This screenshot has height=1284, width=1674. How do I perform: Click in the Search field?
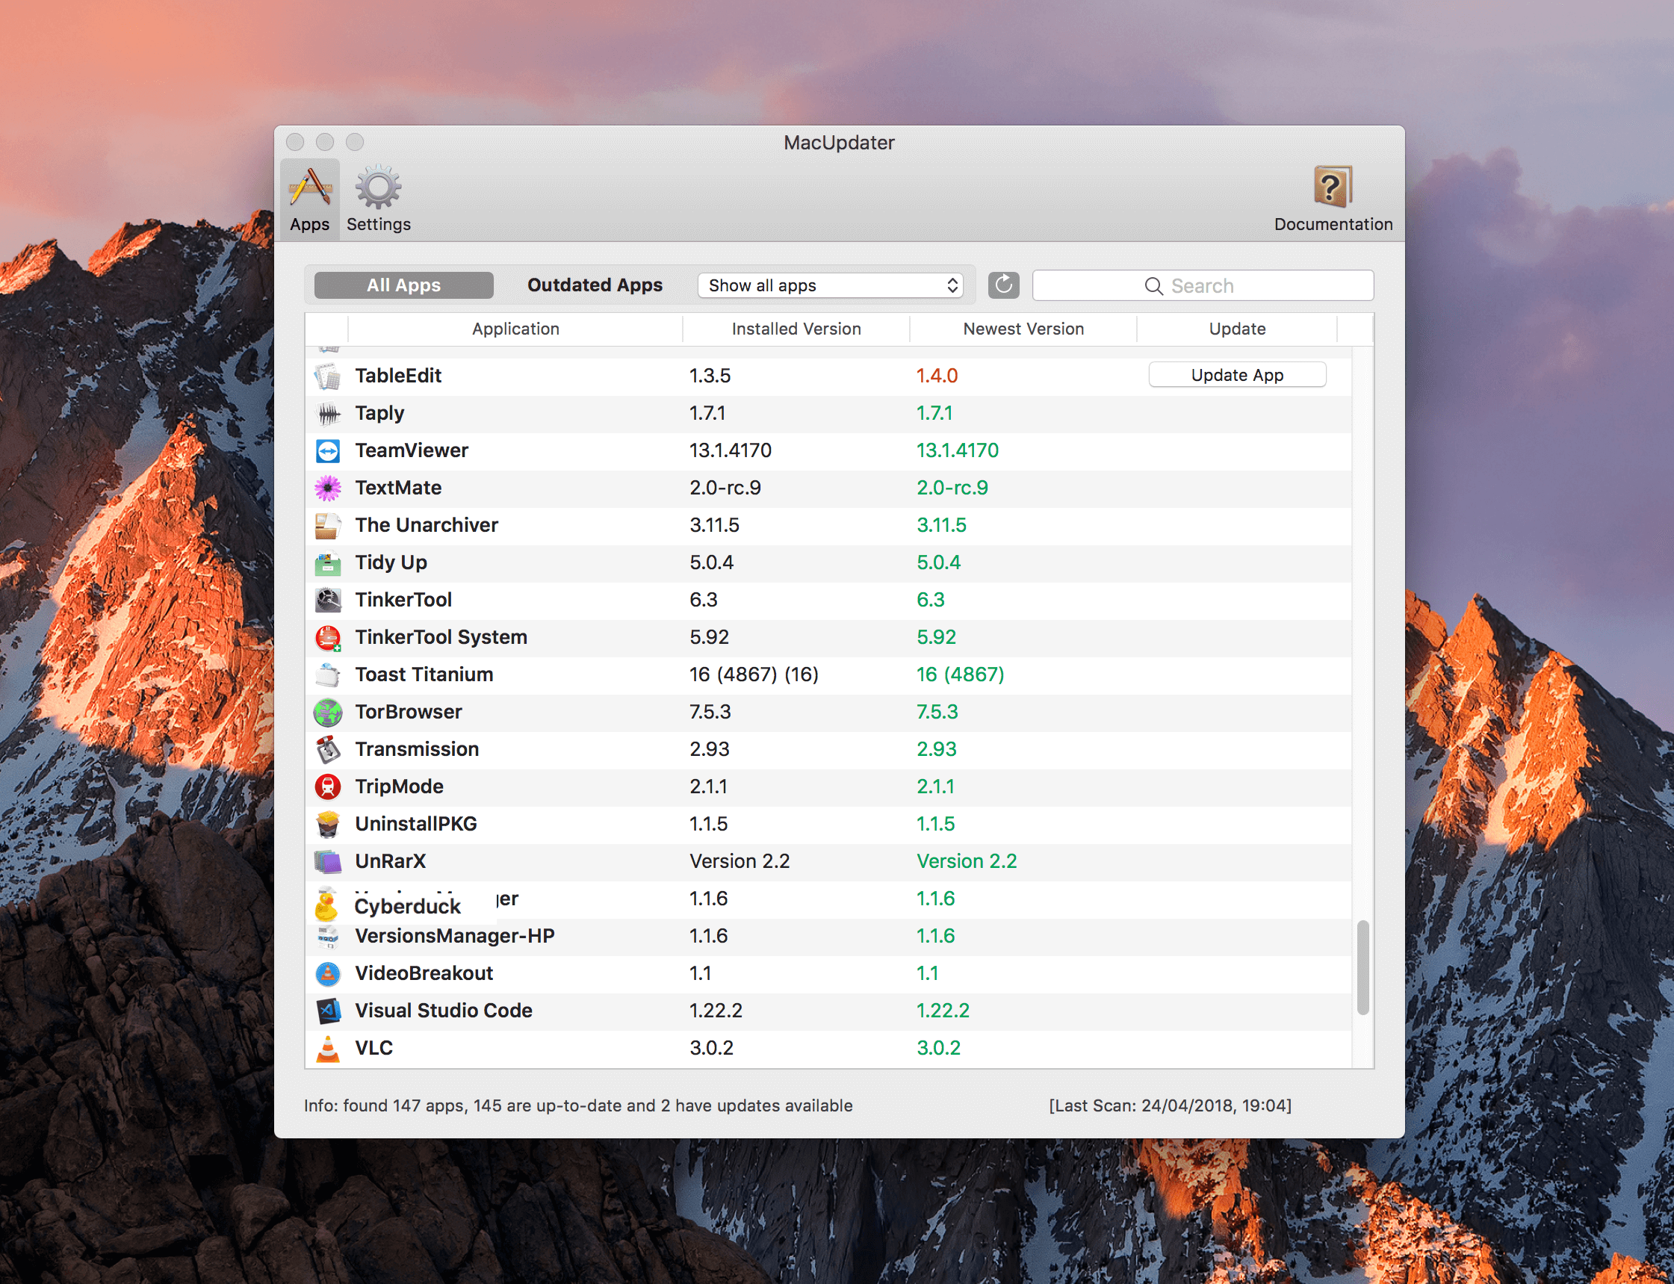[1203, 285]
